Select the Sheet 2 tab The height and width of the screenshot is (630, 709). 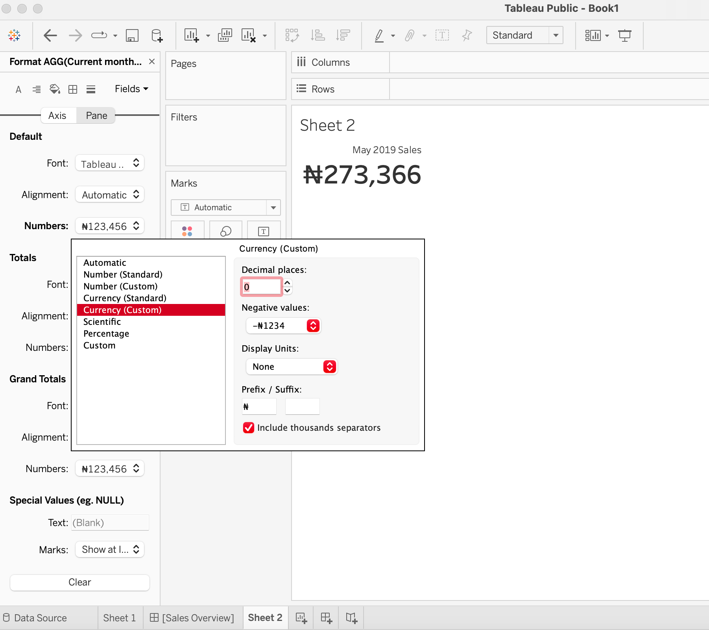pyautogui.click(x=265, y=618)
